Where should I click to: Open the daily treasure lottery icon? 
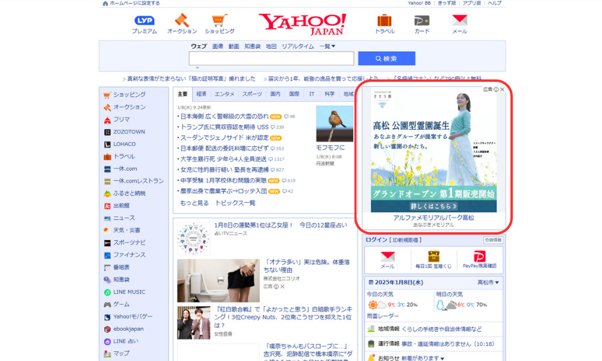(433, 257)
